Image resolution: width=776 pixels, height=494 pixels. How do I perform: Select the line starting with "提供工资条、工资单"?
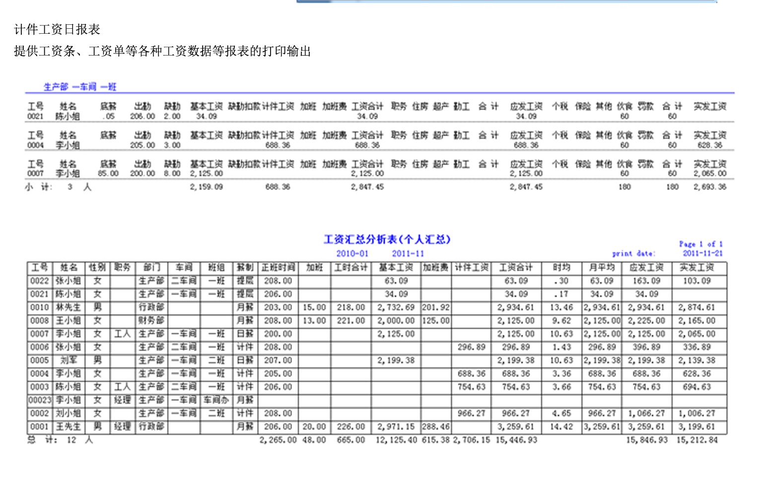click(162, 51)
